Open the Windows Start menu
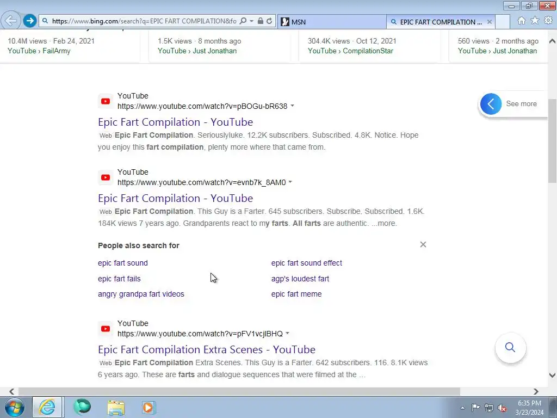Viewport: 557px width, 418px height. 14,407
